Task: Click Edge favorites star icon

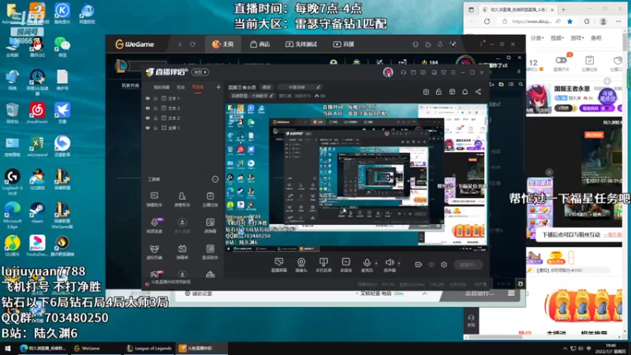Action: (x=569, y=21)
